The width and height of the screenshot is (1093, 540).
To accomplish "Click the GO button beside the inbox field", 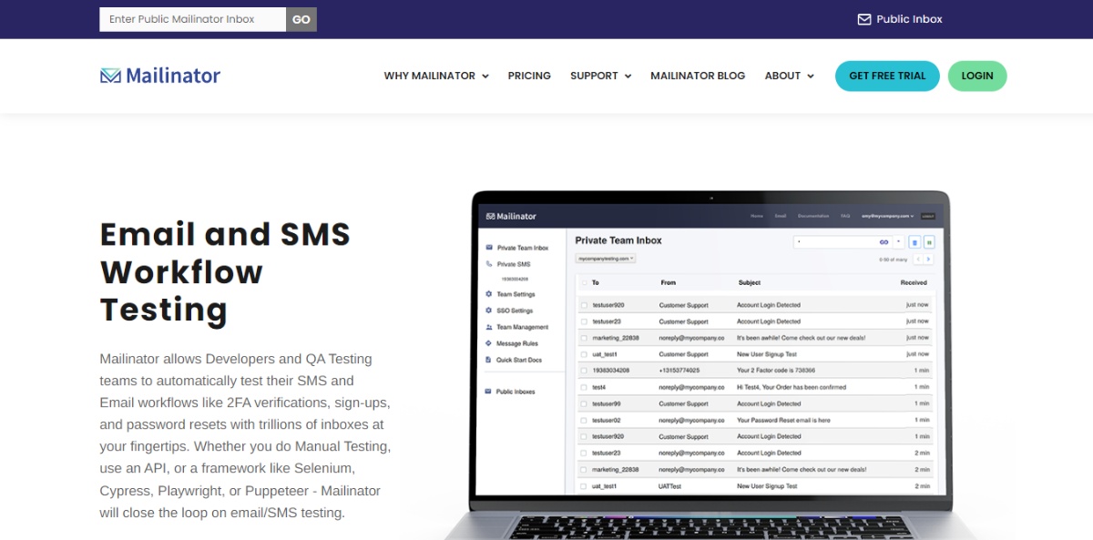I will click(301, 19).
